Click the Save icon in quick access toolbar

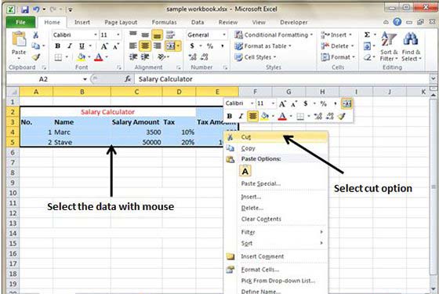tap(25, 9)
